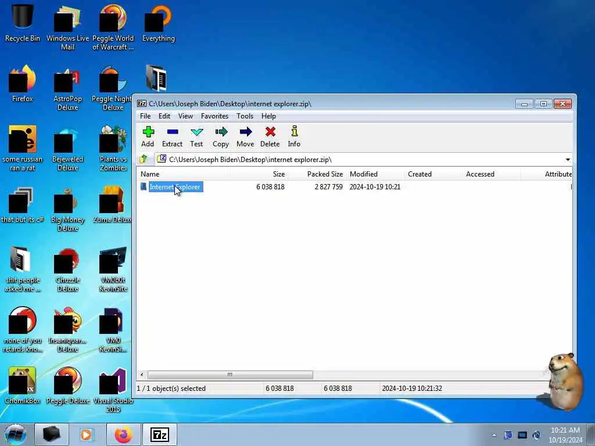Choose the Move toolbar icon
The height and width of the screenshot is (446, 595).
(x=245, y=136)
